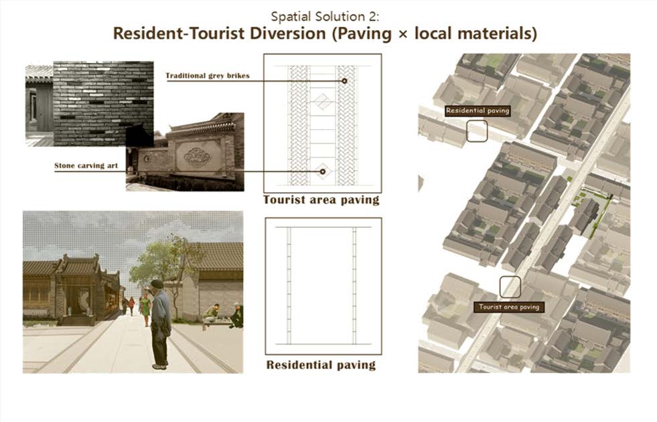Click the "Traditional grey brikes" label
Viewport: 657px width, 422px height.
pyautogui.click(x=207, y=76)
